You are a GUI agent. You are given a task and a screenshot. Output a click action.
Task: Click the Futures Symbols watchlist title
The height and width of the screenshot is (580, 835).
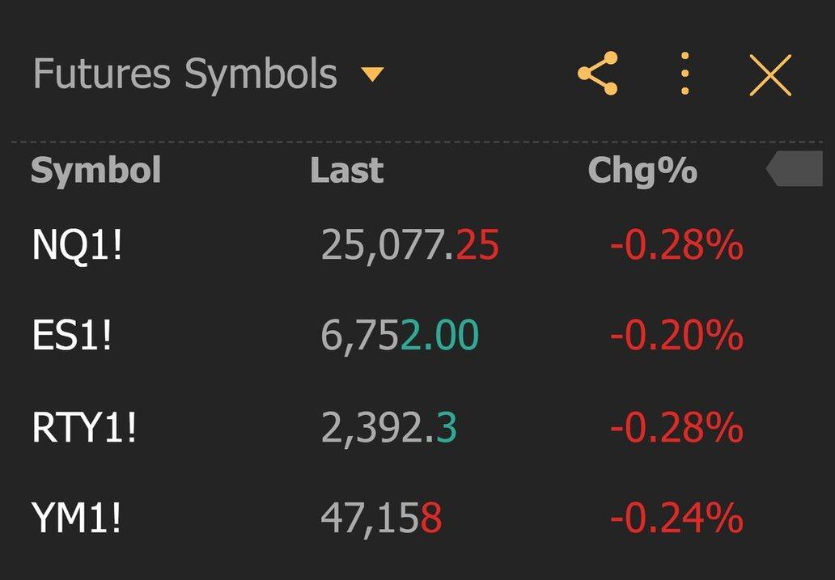click(185, 74)
